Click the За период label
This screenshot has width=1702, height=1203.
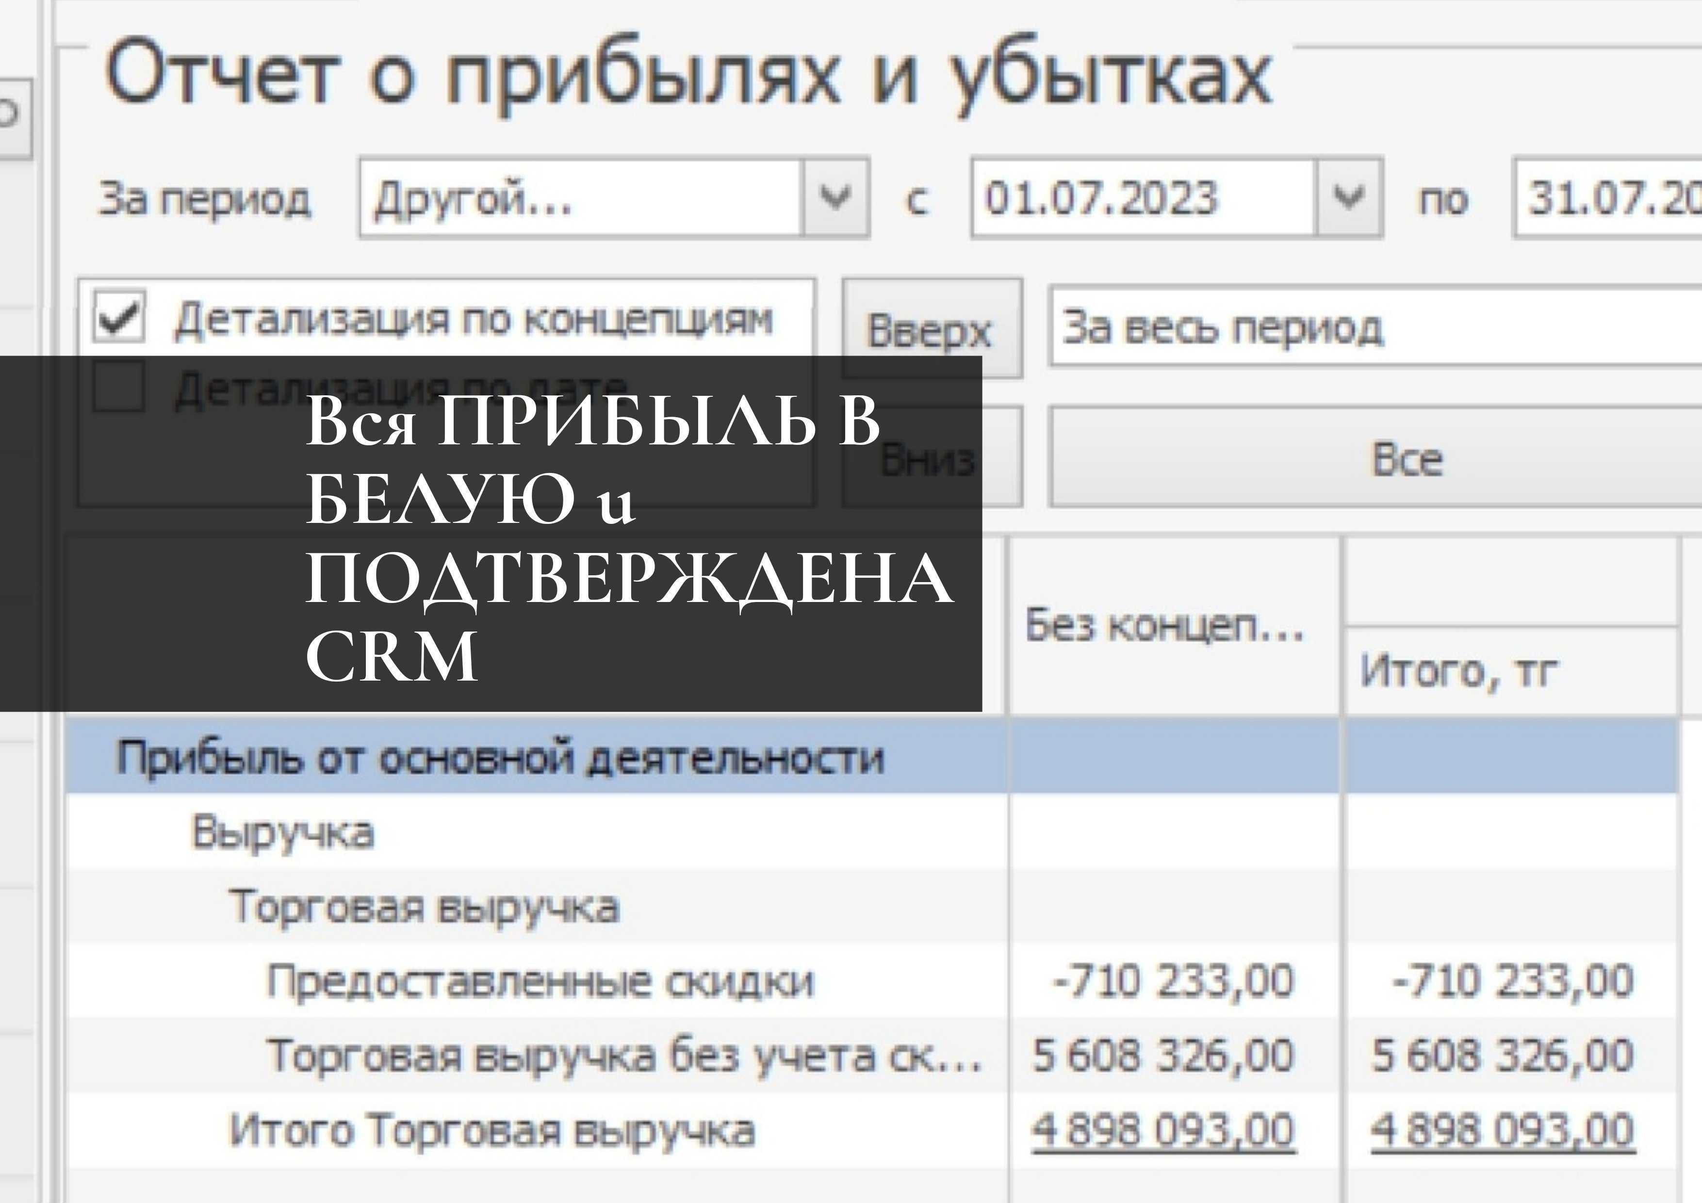(x=205, y=199)
